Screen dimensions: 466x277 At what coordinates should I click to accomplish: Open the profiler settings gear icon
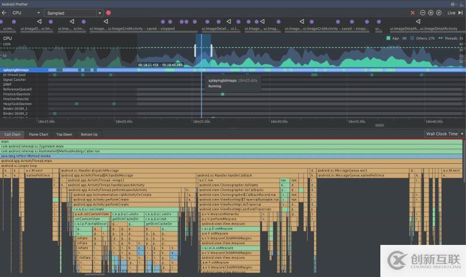pyautogui.click(x=453, y=3)
